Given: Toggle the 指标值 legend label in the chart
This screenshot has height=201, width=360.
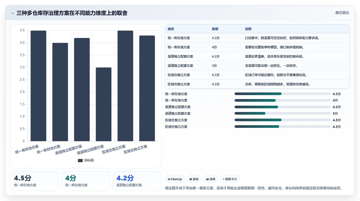Looking at the screenshot, I should (89, 160).
